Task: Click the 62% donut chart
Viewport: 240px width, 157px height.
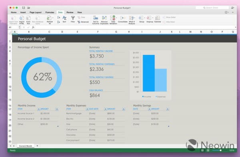Action: click(x=42, y=78)
